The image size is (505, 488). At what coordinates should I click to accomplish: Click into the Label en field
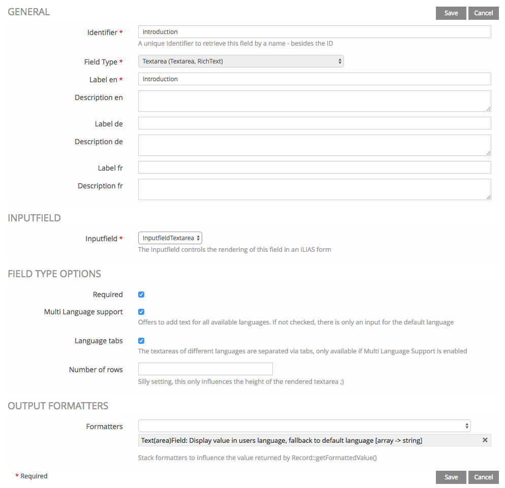point(314,79)
